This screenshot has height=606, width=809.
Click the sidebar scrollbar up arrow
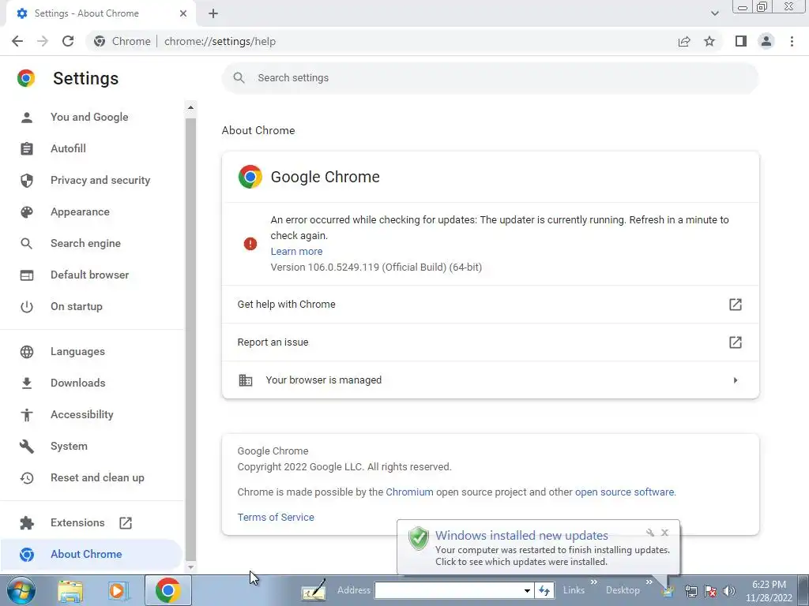190,107
